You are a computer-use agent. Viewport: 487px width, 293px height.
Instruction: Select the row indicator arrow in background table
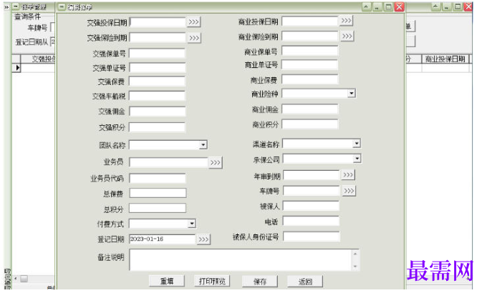click(x=16, y=68)
